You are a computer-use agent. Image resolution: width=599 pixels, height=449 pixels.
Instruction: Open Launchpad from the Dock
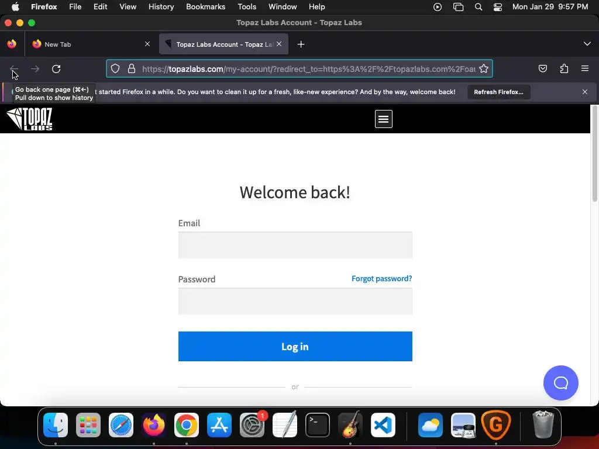tap(88, 425)
